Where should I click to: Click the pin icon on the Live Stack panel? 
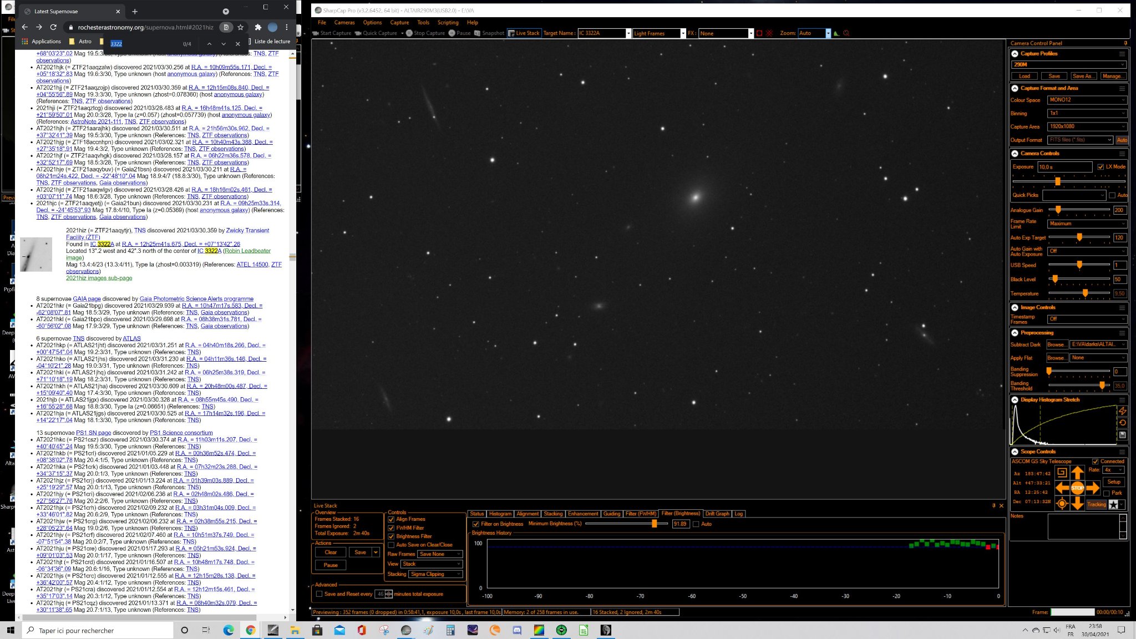click(x=993, y=506)
